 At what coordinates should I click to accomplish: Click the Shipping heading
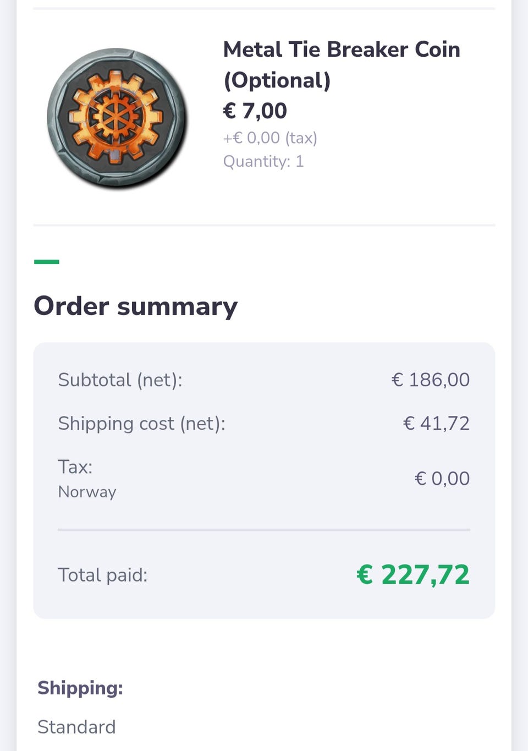click(80, 688)
